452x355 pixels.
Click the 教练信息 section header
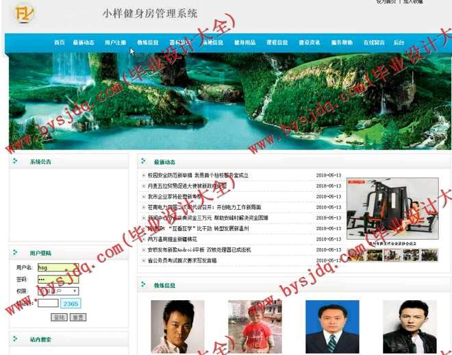pos(164,286)
